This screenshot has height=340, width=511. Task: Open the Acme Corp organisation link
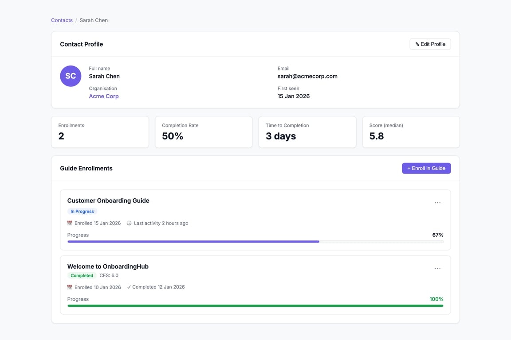point(104,96)
